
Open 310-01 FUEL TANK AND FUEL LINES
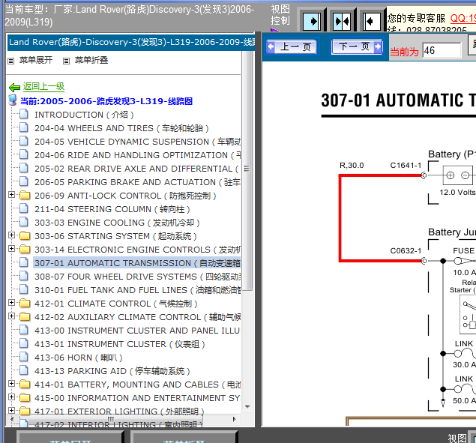[137, 290]
